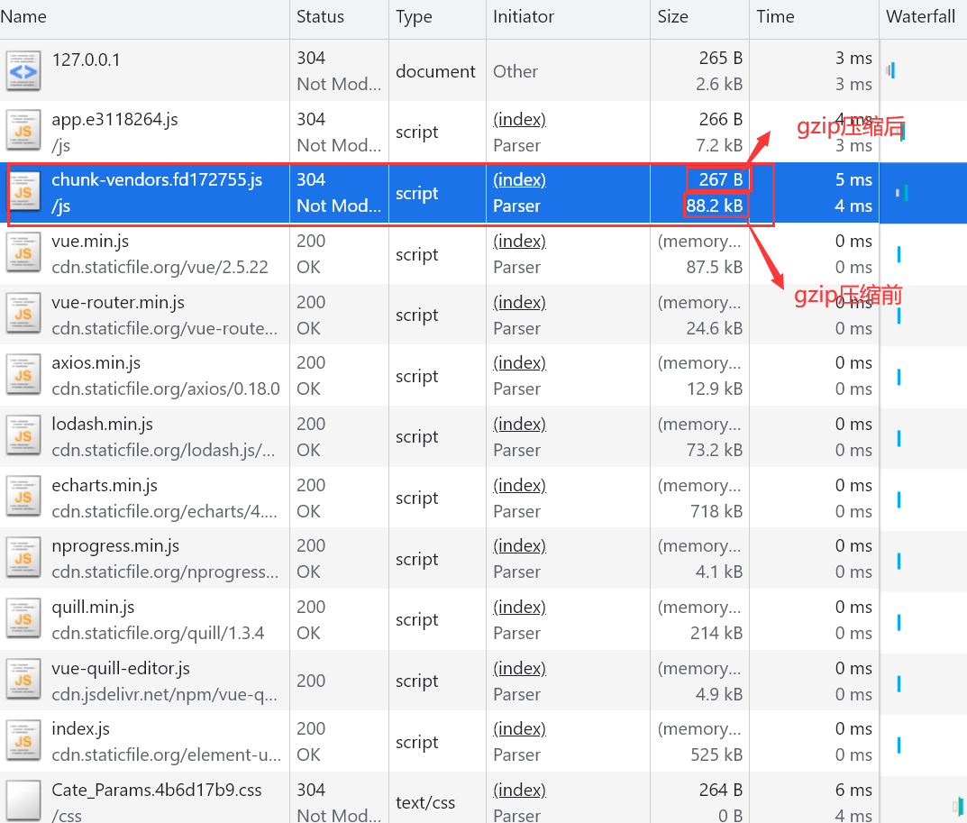Image resolution: width=967 pixels, height=823 pixels.
Task: Click the vue.min.js JS icon
Action: coord(23,254)
